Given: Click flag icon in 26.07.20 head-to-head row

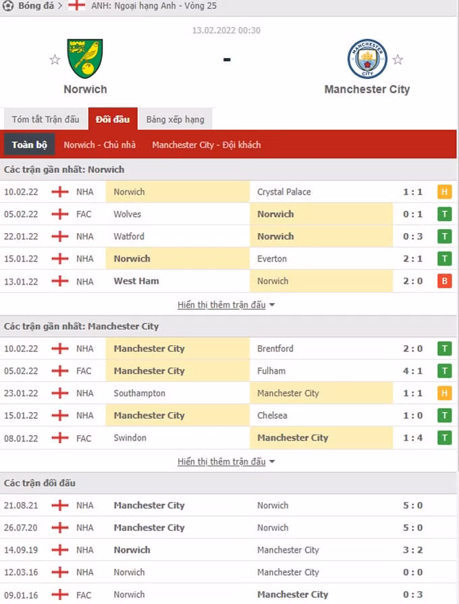Looking at the screenshot, I should point(60,528).
